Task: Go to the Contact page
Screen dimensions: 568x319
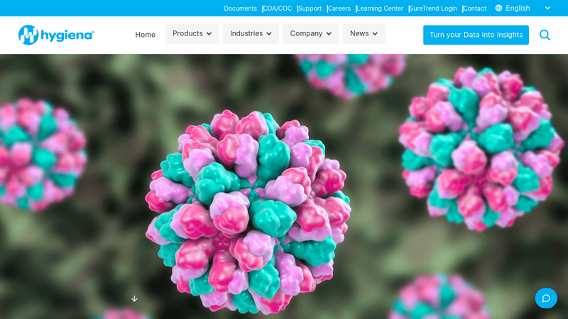Action: click(474, 9)
